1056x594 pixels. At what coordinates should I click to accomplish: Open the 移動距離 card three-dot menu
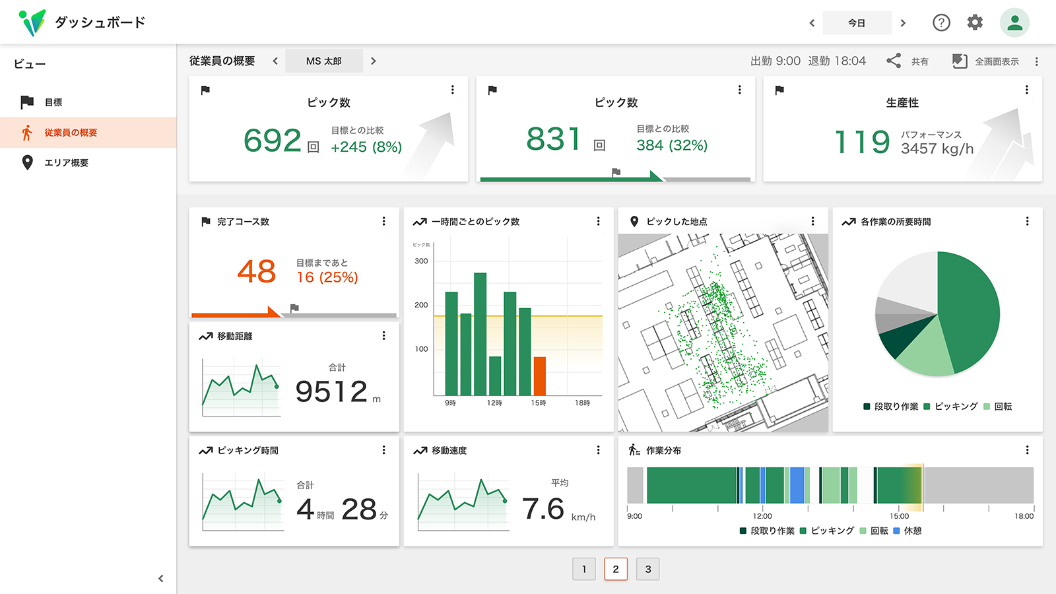[383, 336]
